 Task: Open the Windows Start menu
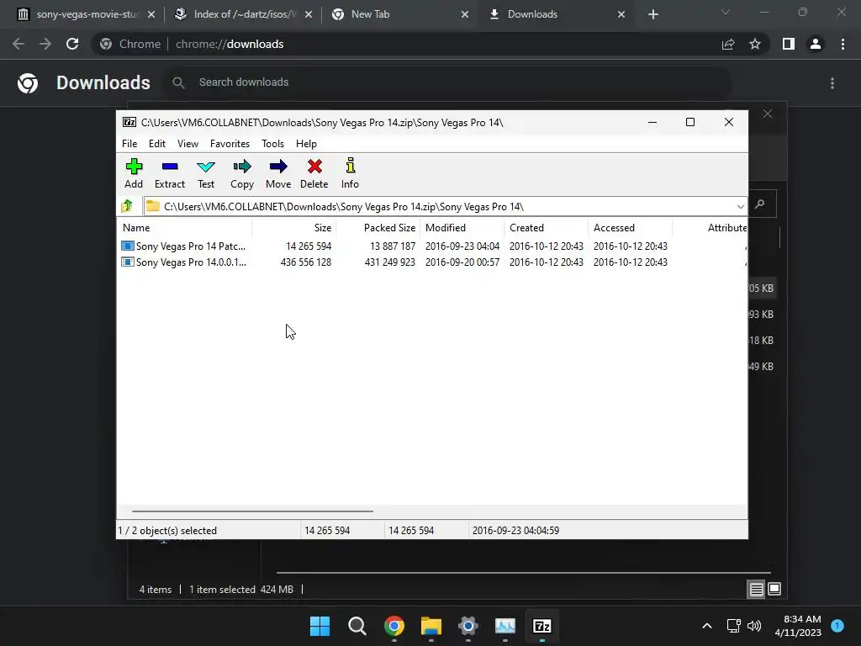[x=320, y=626]
